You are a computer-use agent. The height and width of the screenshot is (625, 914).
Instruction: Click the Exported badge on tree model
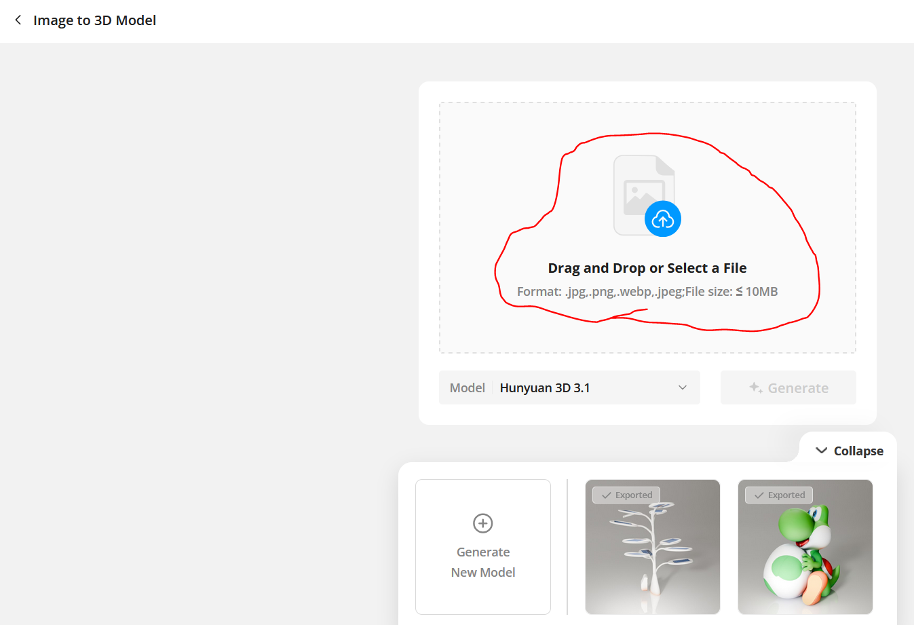pyautogui.click(x=626, y=495)
